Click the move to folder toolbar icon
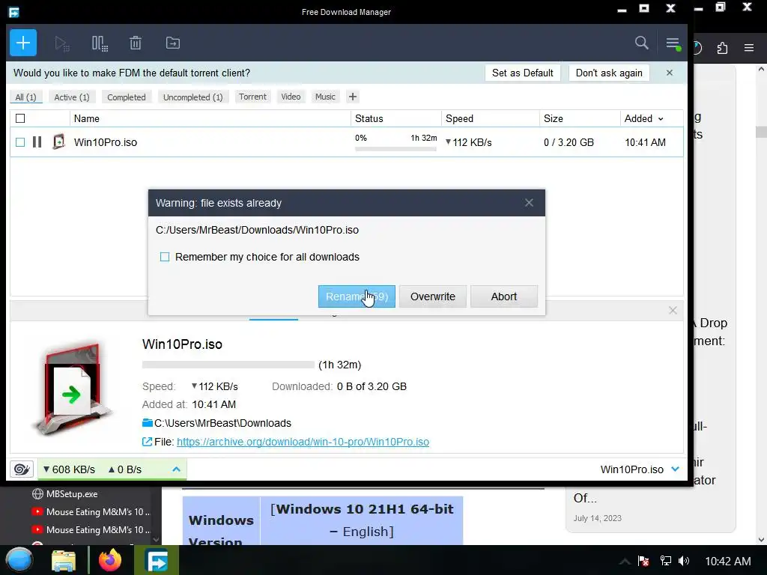Screen dimensions: 767x575 tap(173, 43)
